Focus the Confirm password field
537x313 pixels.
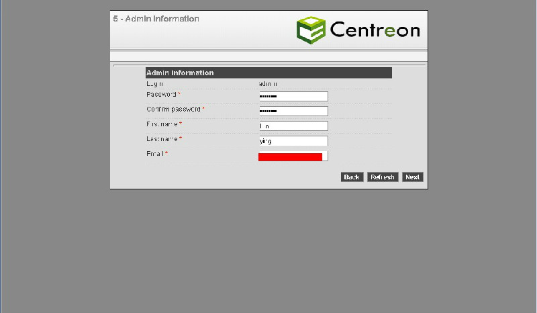(x=293, y=111)
